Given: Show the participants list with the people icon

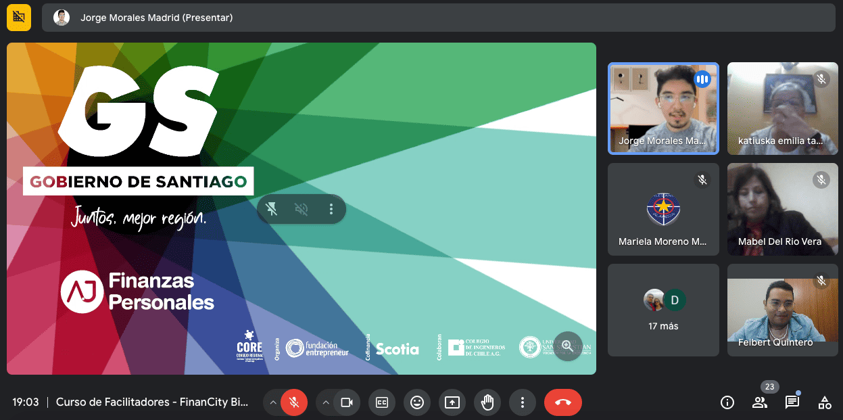Looking at the screenshot, I should [760, 402].
